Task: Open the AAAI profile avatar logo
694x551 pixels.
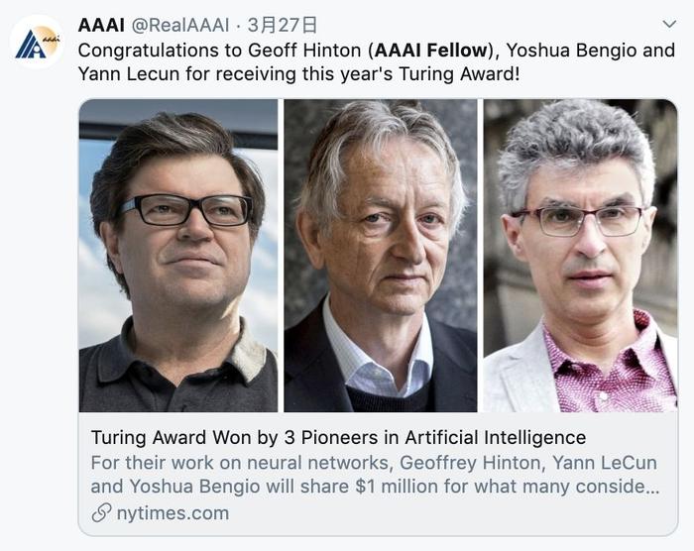Action: 38,42
